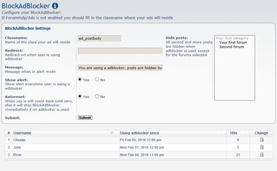Image resolution: width=277 pixels, height=171 pixels.
Task: Select Yes for Show alert
Action: pyautogui.click(x=80, y=79)
